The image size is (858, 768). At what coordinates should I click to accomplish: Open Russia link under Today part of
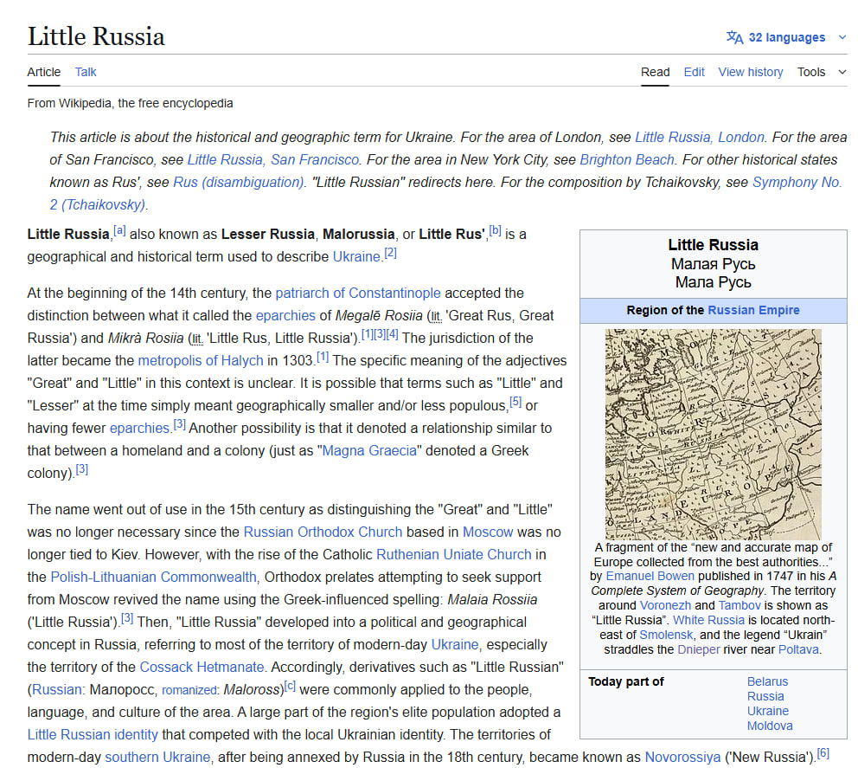[765, 696]
